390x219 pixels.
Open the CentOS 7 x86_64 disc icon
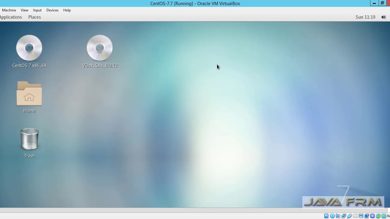click(x=29, y=48)
